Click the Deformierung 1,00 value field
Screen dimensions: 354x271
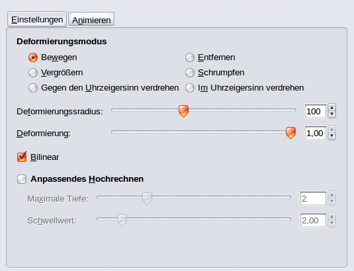click(316, 133)
